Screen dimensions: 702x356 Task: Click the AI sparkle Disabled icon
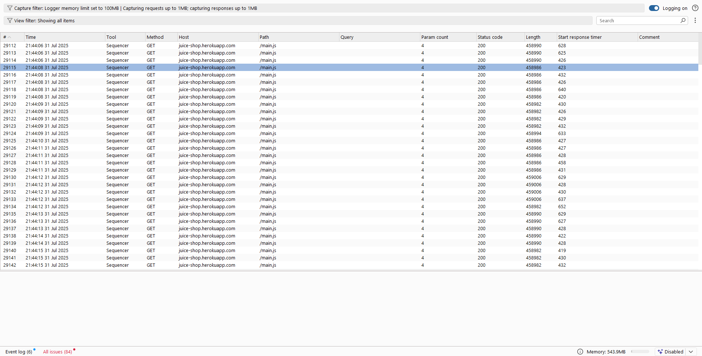pos(660,352)
